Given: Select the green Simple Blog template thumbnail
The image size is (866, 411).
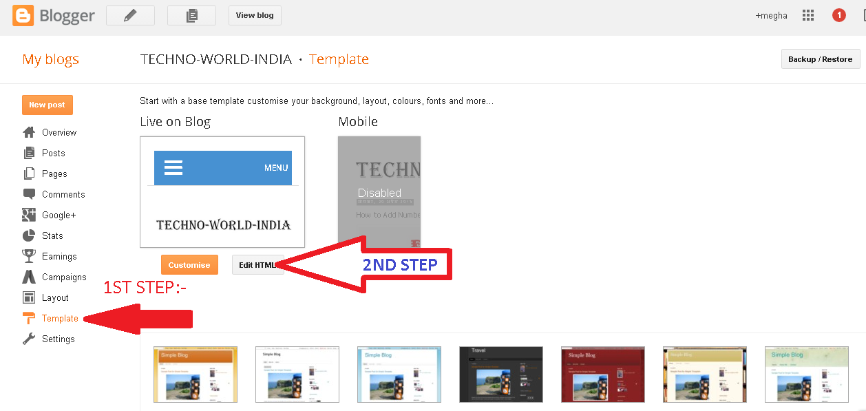Looking at the screenshot, I should pos(807,375).
